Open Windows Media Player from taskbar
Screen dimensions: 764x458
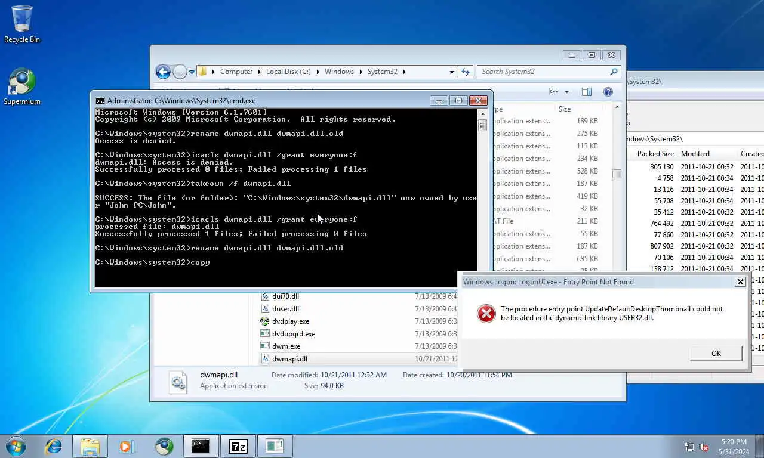pos(127,446)
